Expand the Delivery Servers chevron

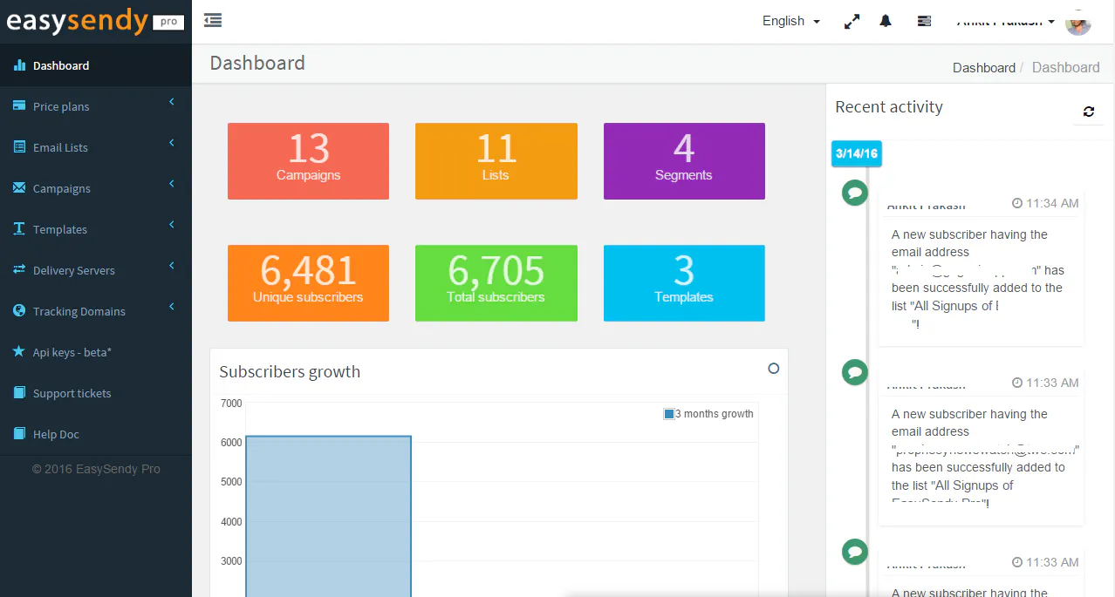point(172,266)
